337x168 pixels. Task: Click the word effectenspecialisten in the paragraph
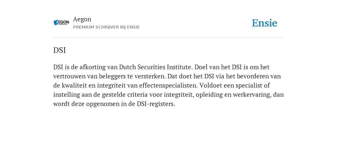click(168, 86)
